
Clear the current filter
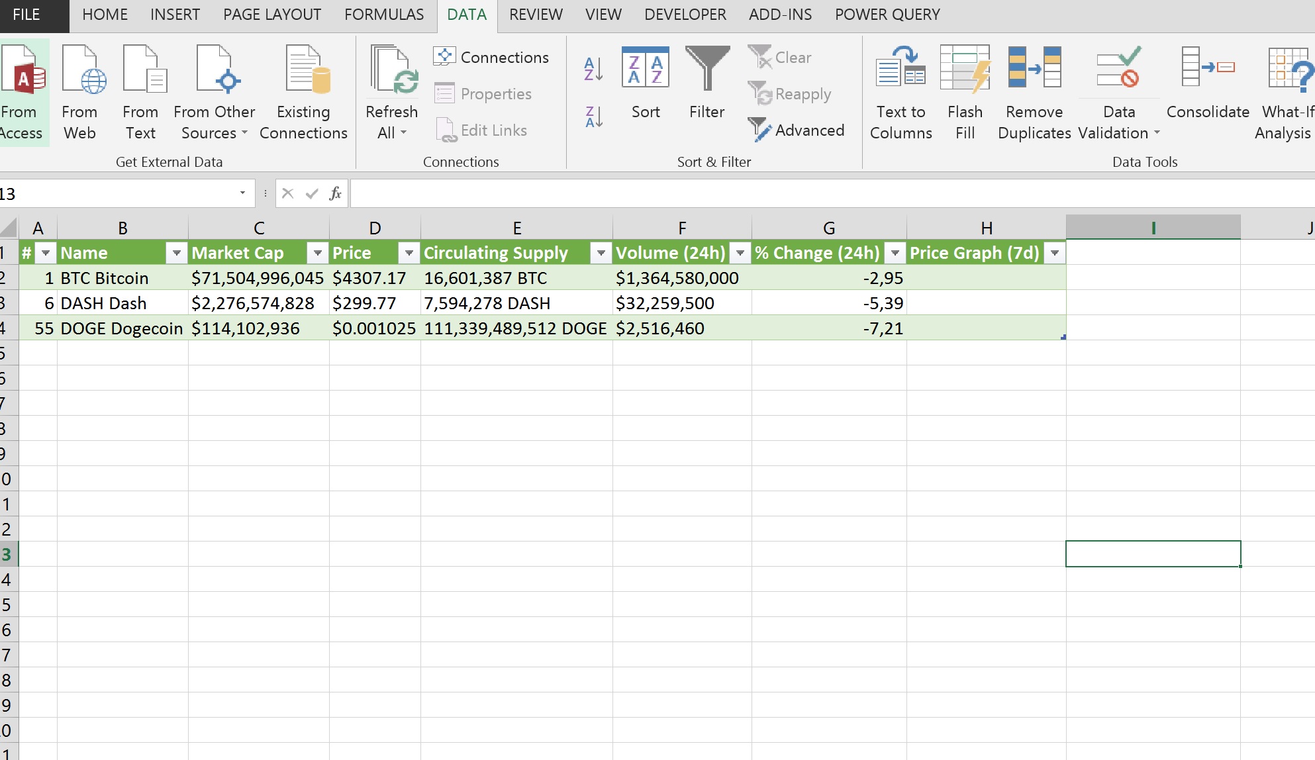pyautogui.click(x=779, y=58)
